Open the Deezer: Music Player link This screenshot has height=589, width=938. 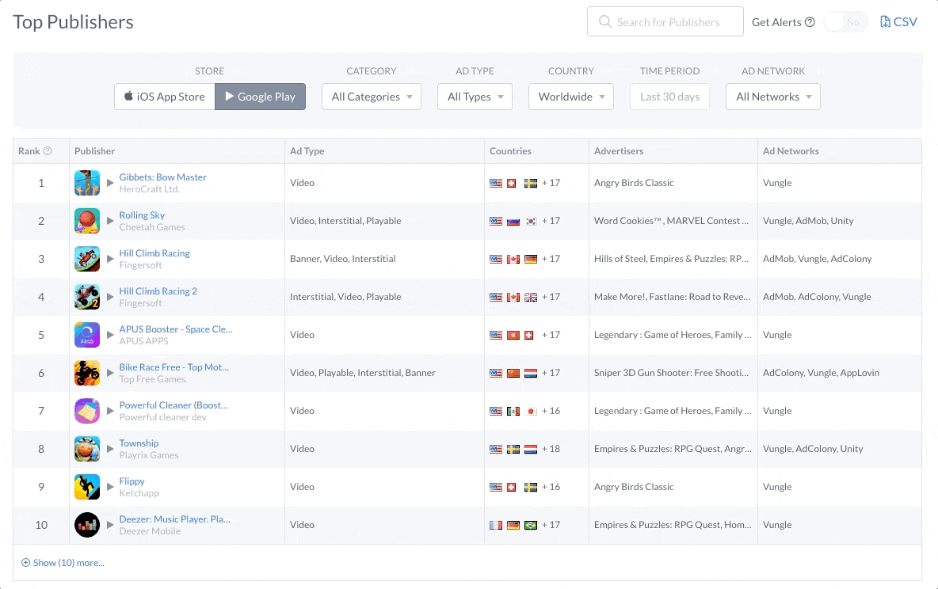[x=174, y=519]
